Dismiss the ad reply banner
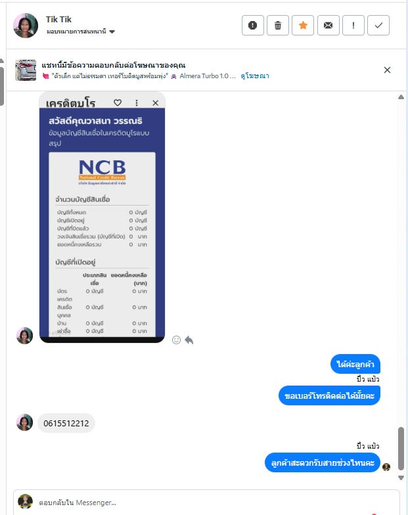The height and width of the screenshot is (515, 408). point(388,70)
